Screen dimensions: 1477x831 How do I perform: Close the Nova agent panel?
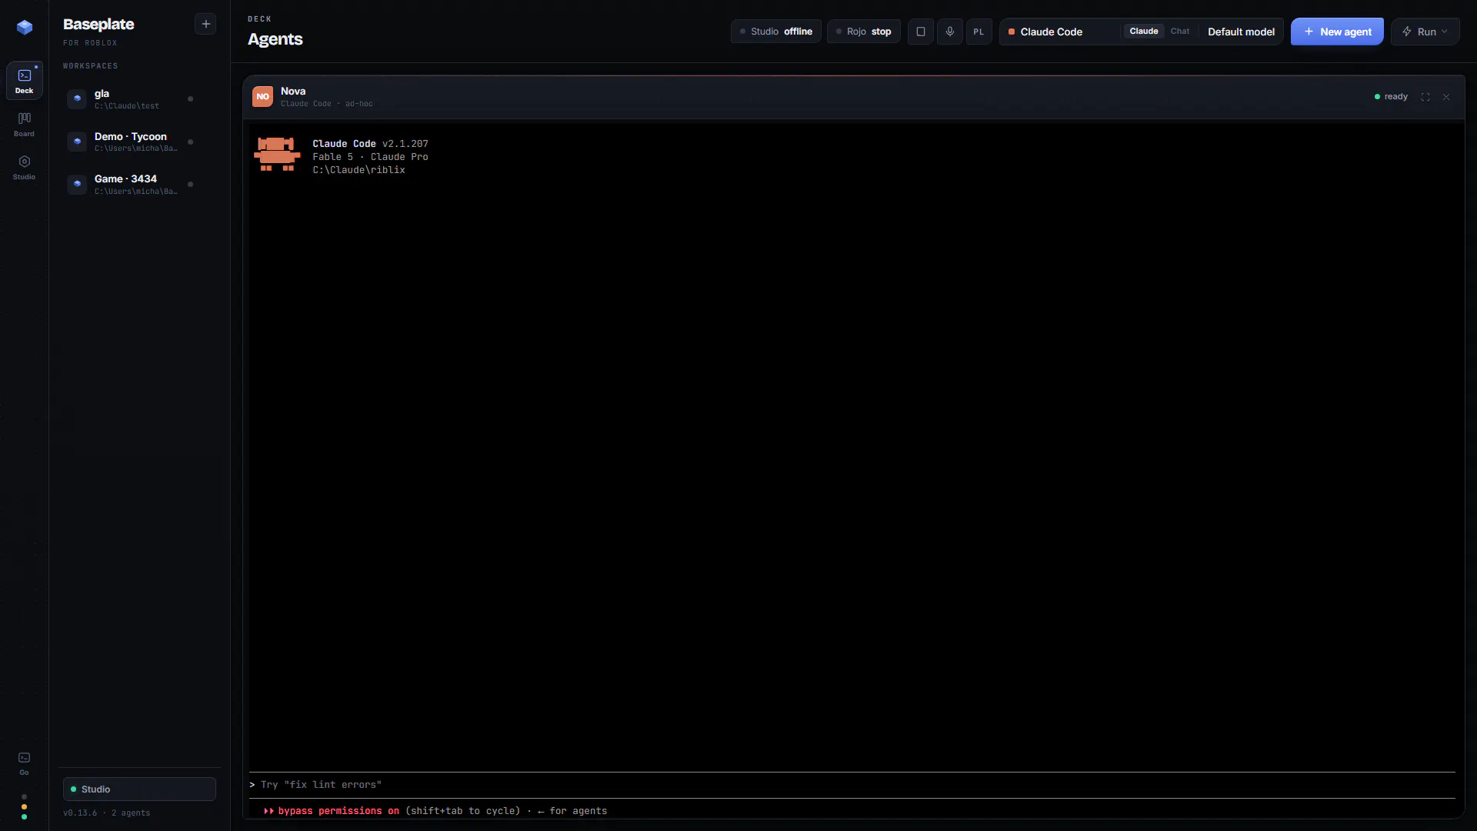[x=1446, y=97]
